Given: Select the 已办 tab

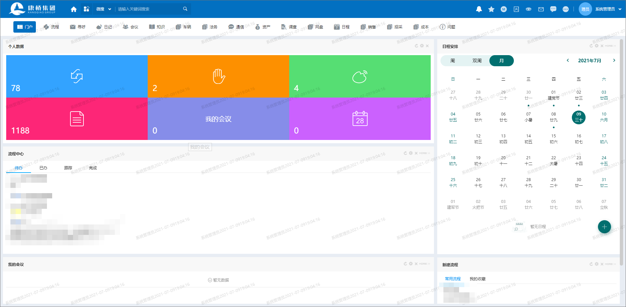Looking at the screenshot, I should pyautogui.click(x=43, y=168).
